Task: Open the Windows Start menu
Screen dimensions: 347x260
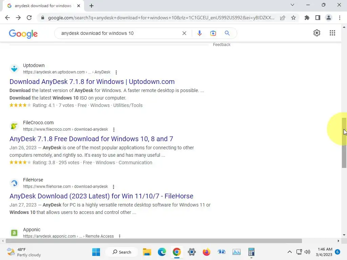Action: pos(96,252)
